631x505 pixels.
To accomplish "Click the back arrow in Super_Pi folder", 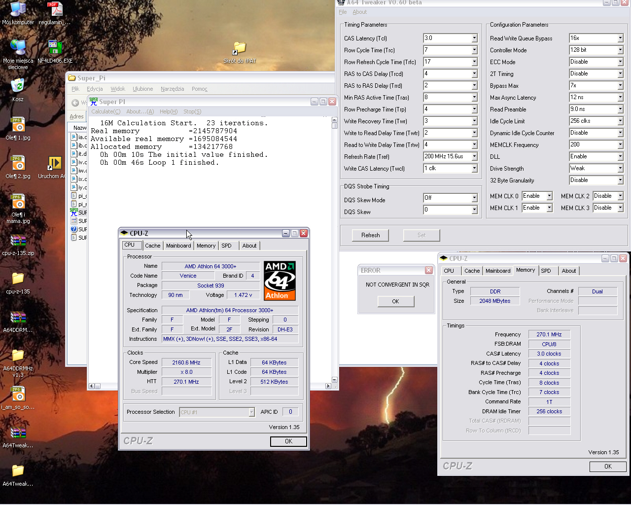I will tap(75, 103).
